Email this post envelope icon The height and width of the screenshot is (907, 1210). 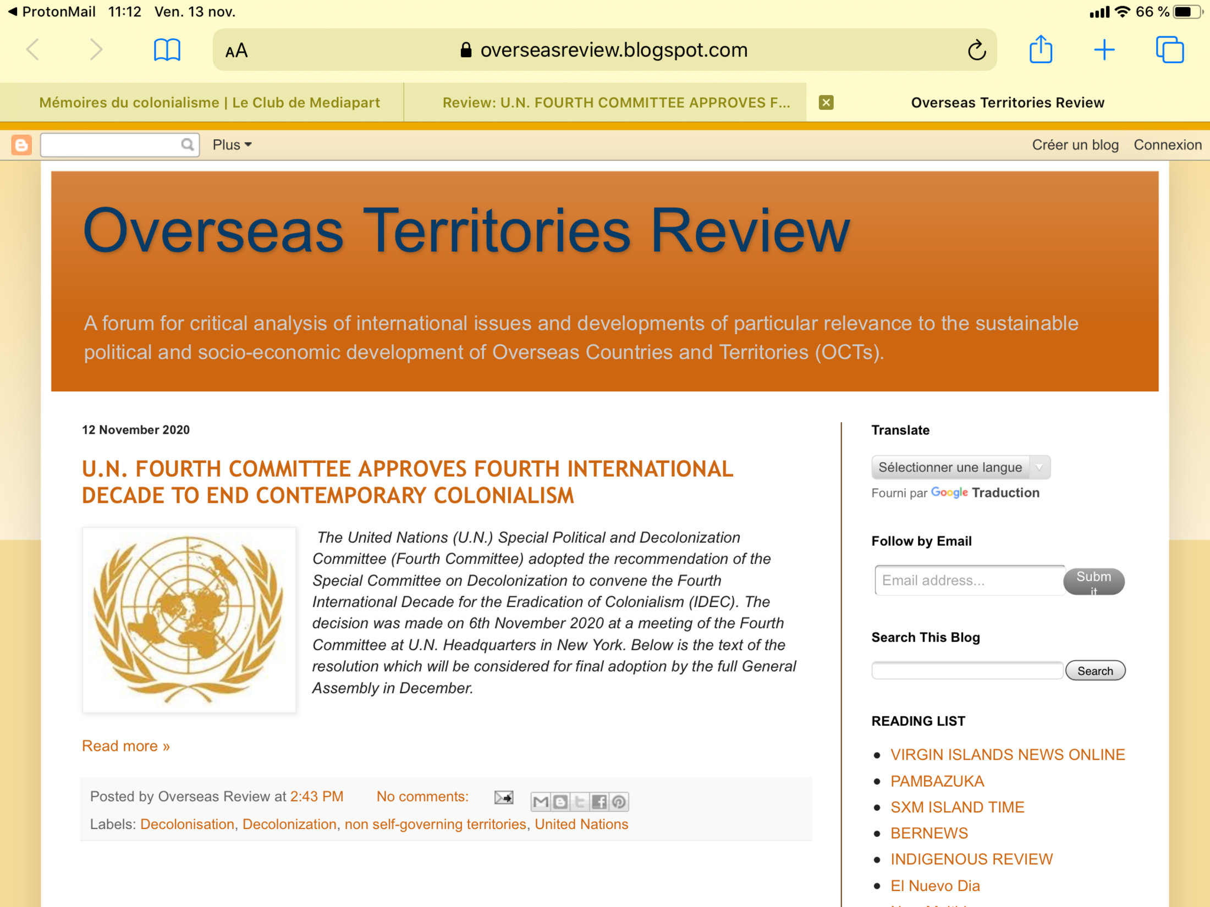[503, 797]
